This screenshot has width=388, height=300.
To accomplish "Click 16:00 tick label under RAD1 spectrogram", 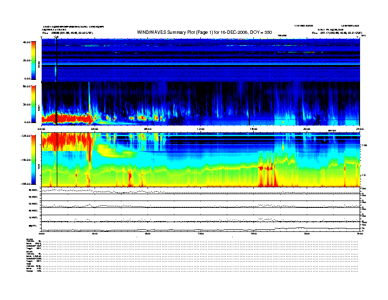I will coord(254,129).
